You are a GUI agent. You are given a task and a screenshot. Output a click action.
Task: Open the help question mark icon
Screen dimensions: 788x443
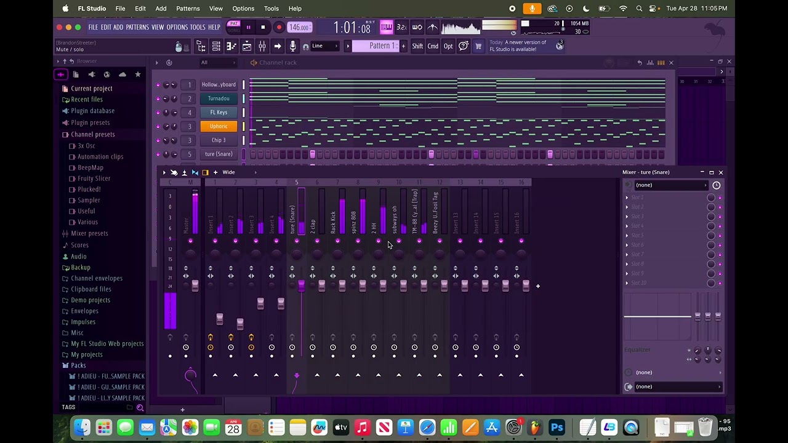pos(464,46)
